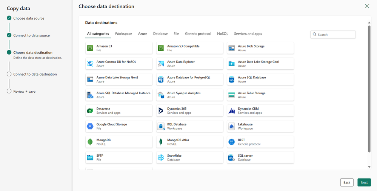Image resolution: width=377 pixels, height=191 pixels.
Task: Filter by the NoSQL tab
Action: [x=223, y=34]
